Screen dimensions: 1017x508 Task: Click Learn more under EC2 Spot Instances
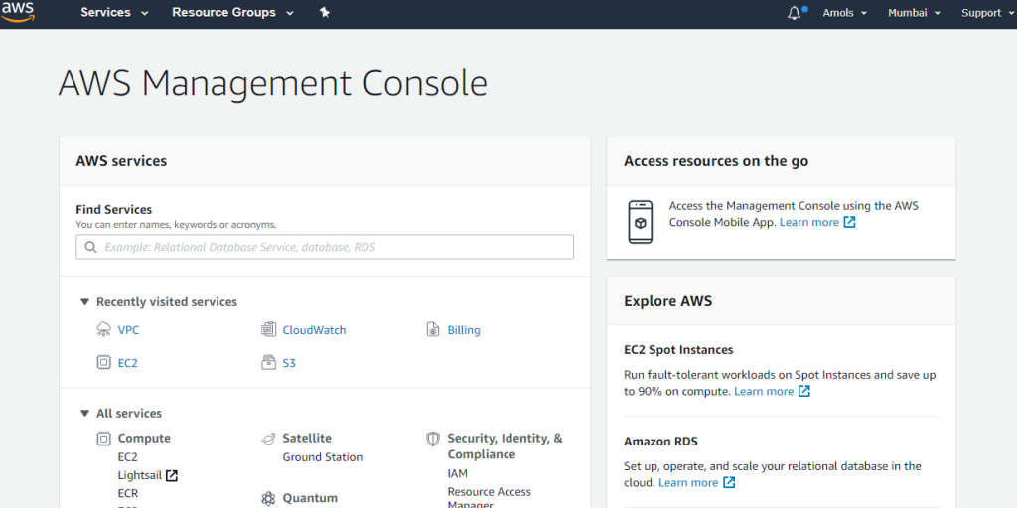[764, 391]
